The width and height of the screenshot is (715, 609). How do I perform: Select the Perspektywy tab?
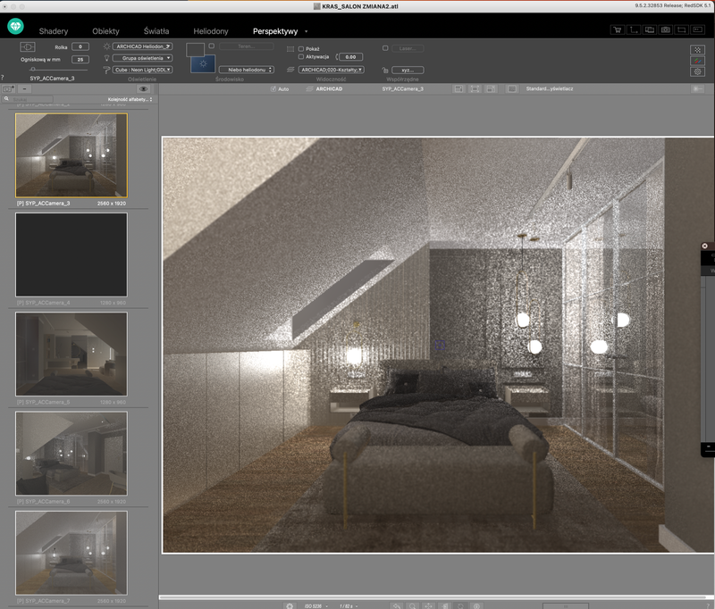[x=275, y=31]
